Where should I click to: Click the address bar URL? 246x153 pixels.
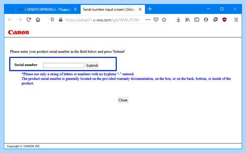[103, 20]
